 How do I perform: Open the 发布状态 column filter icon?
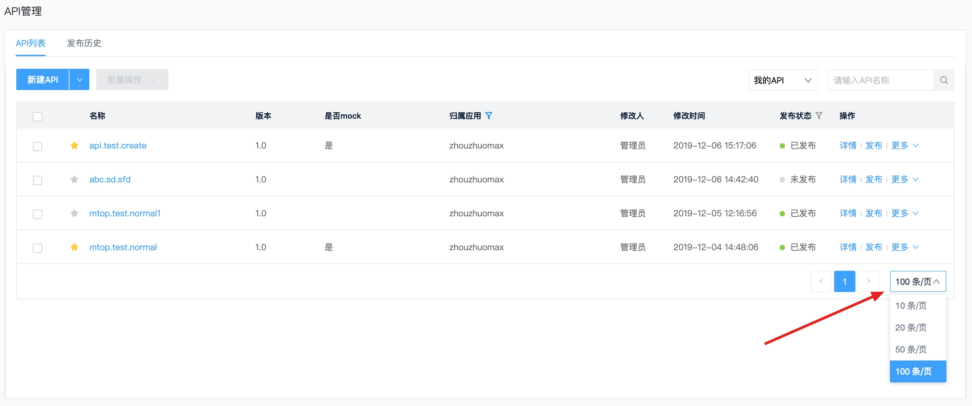[819, 116]
